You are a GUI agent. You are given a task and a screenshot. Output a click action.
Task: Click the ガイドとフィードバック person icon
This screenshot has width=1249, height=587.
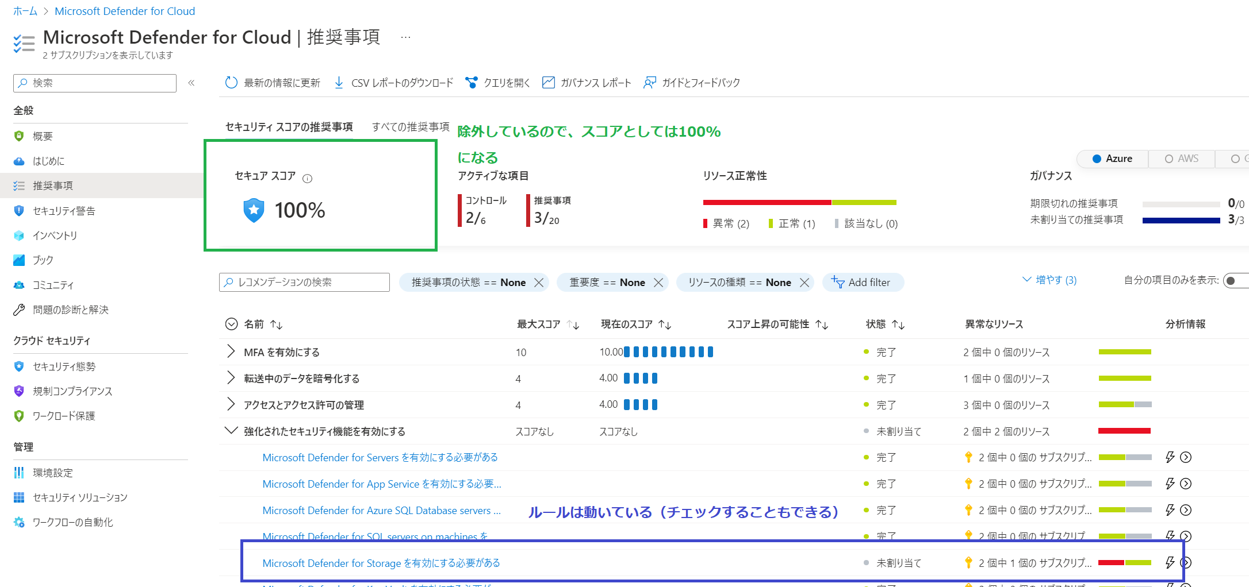pyautogui.click(x=649, y=83)
